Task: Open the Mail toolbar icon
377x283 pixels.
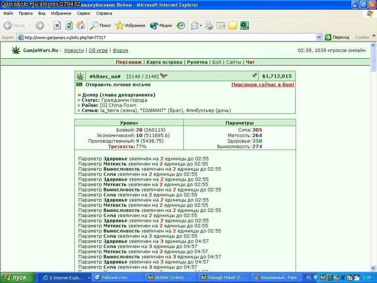Action: click(194, 25)
